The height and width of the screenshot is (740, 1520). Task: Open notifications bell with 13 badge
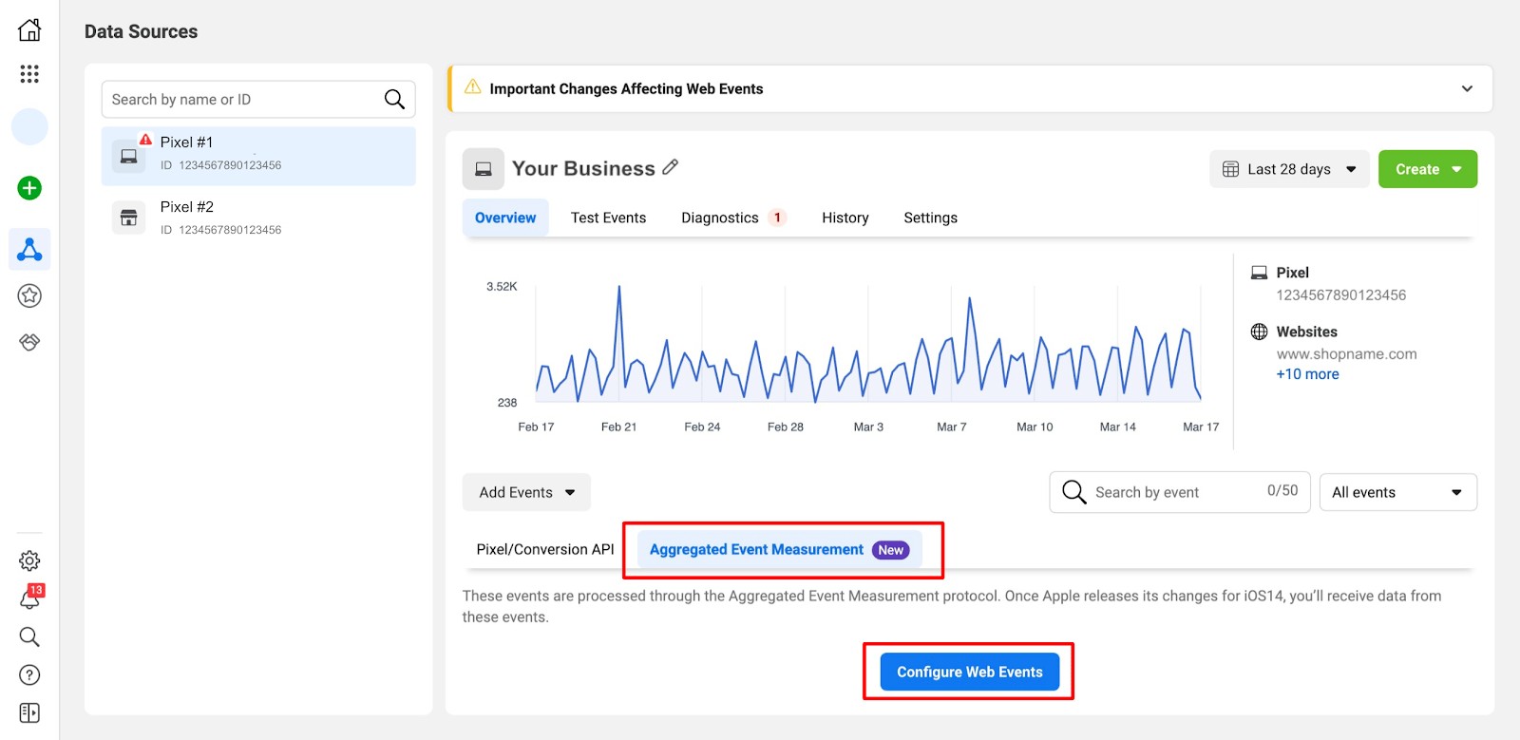(29, 598)
